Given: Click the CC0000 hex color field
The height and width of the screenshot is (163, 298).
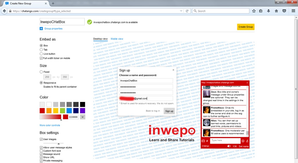Looking at the screenshot, I should [x=73, y=117].
